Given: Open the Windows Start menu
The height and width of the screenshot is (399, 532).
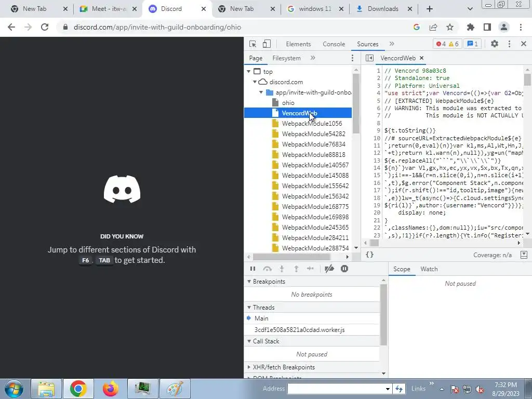Looking at the screenshot, I should tap(14, 389).
